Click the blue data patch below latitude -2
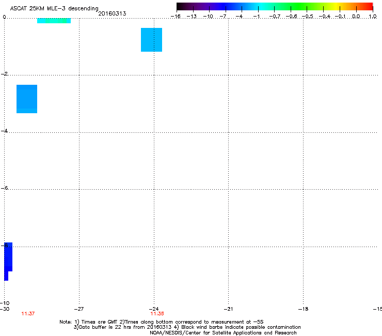382x336 pixels. (27, 99)
